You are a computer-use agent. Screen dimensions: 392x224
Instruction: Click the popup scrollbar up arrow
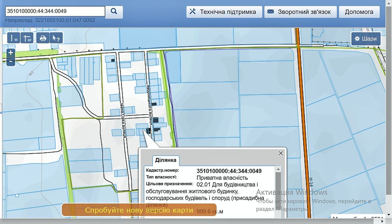coord(278,169)
